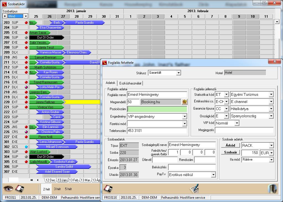Click the room grid scrollbar up arrow
This screenshot has width=283, height=202.
[277, 22]
